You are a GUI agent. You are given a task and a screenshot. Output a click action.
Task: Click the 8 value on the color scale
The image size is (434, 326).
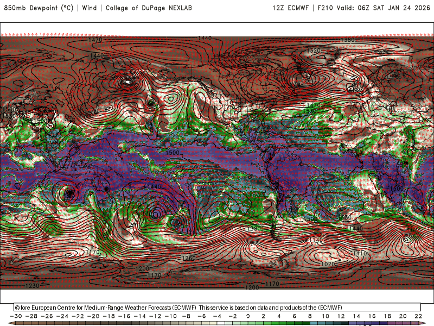[310, 316]
